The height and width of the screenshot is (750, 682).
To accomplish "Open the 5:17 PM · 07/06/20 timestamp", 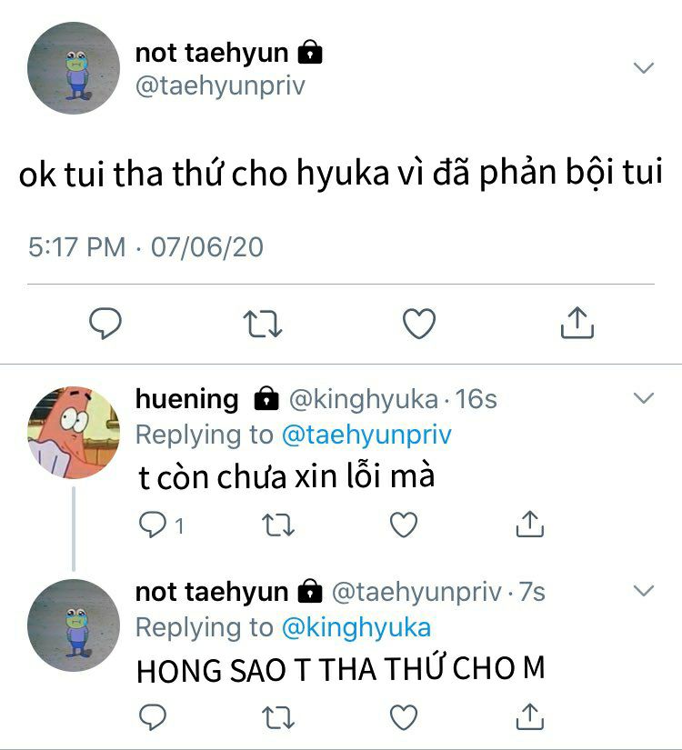I will 145,247.
